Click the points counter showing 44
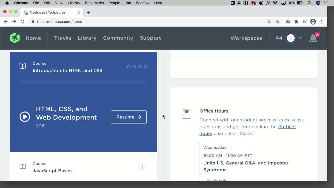This screenshot has height=188, width=334. (279, 38)
